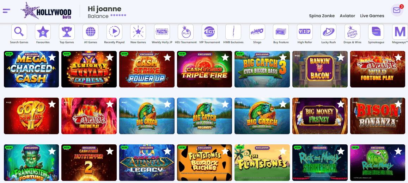Click the Hollywoodbets logo

pyautogui.click(x=46, y=11)
